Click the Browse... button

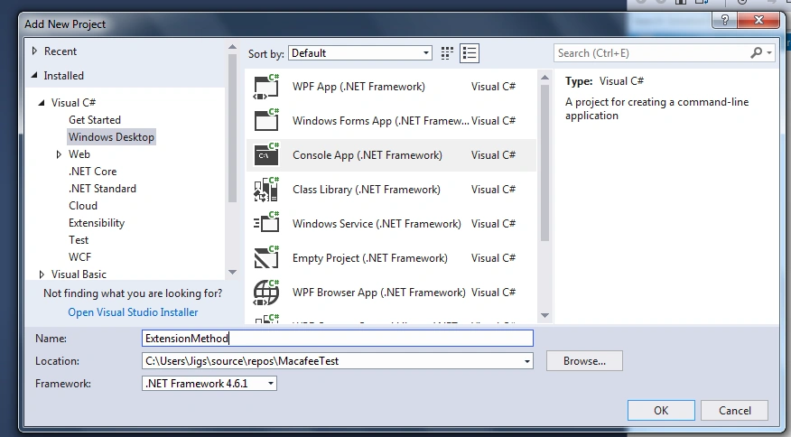click(584, 361)
